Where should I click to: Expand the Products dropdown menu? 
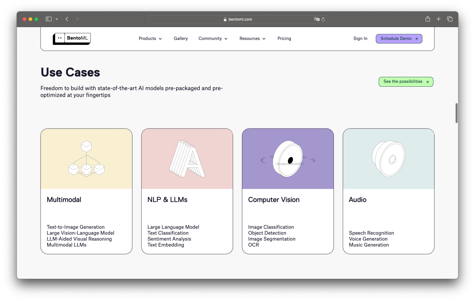pyautogui.click(x=150, y=39)
